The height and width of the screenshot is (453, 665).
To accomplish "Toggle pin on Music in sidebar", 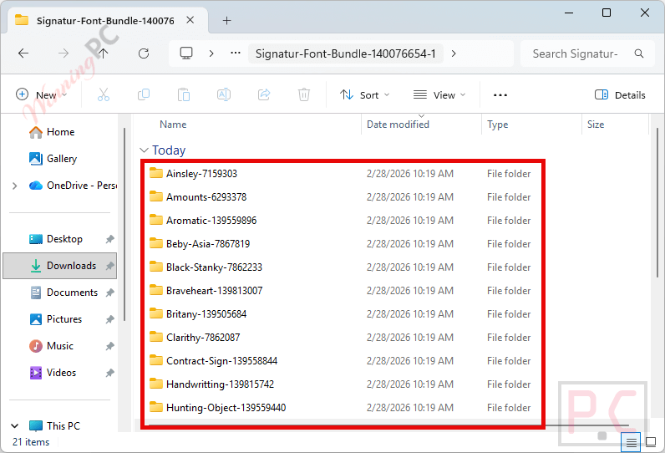I will [x=109, y=346].
